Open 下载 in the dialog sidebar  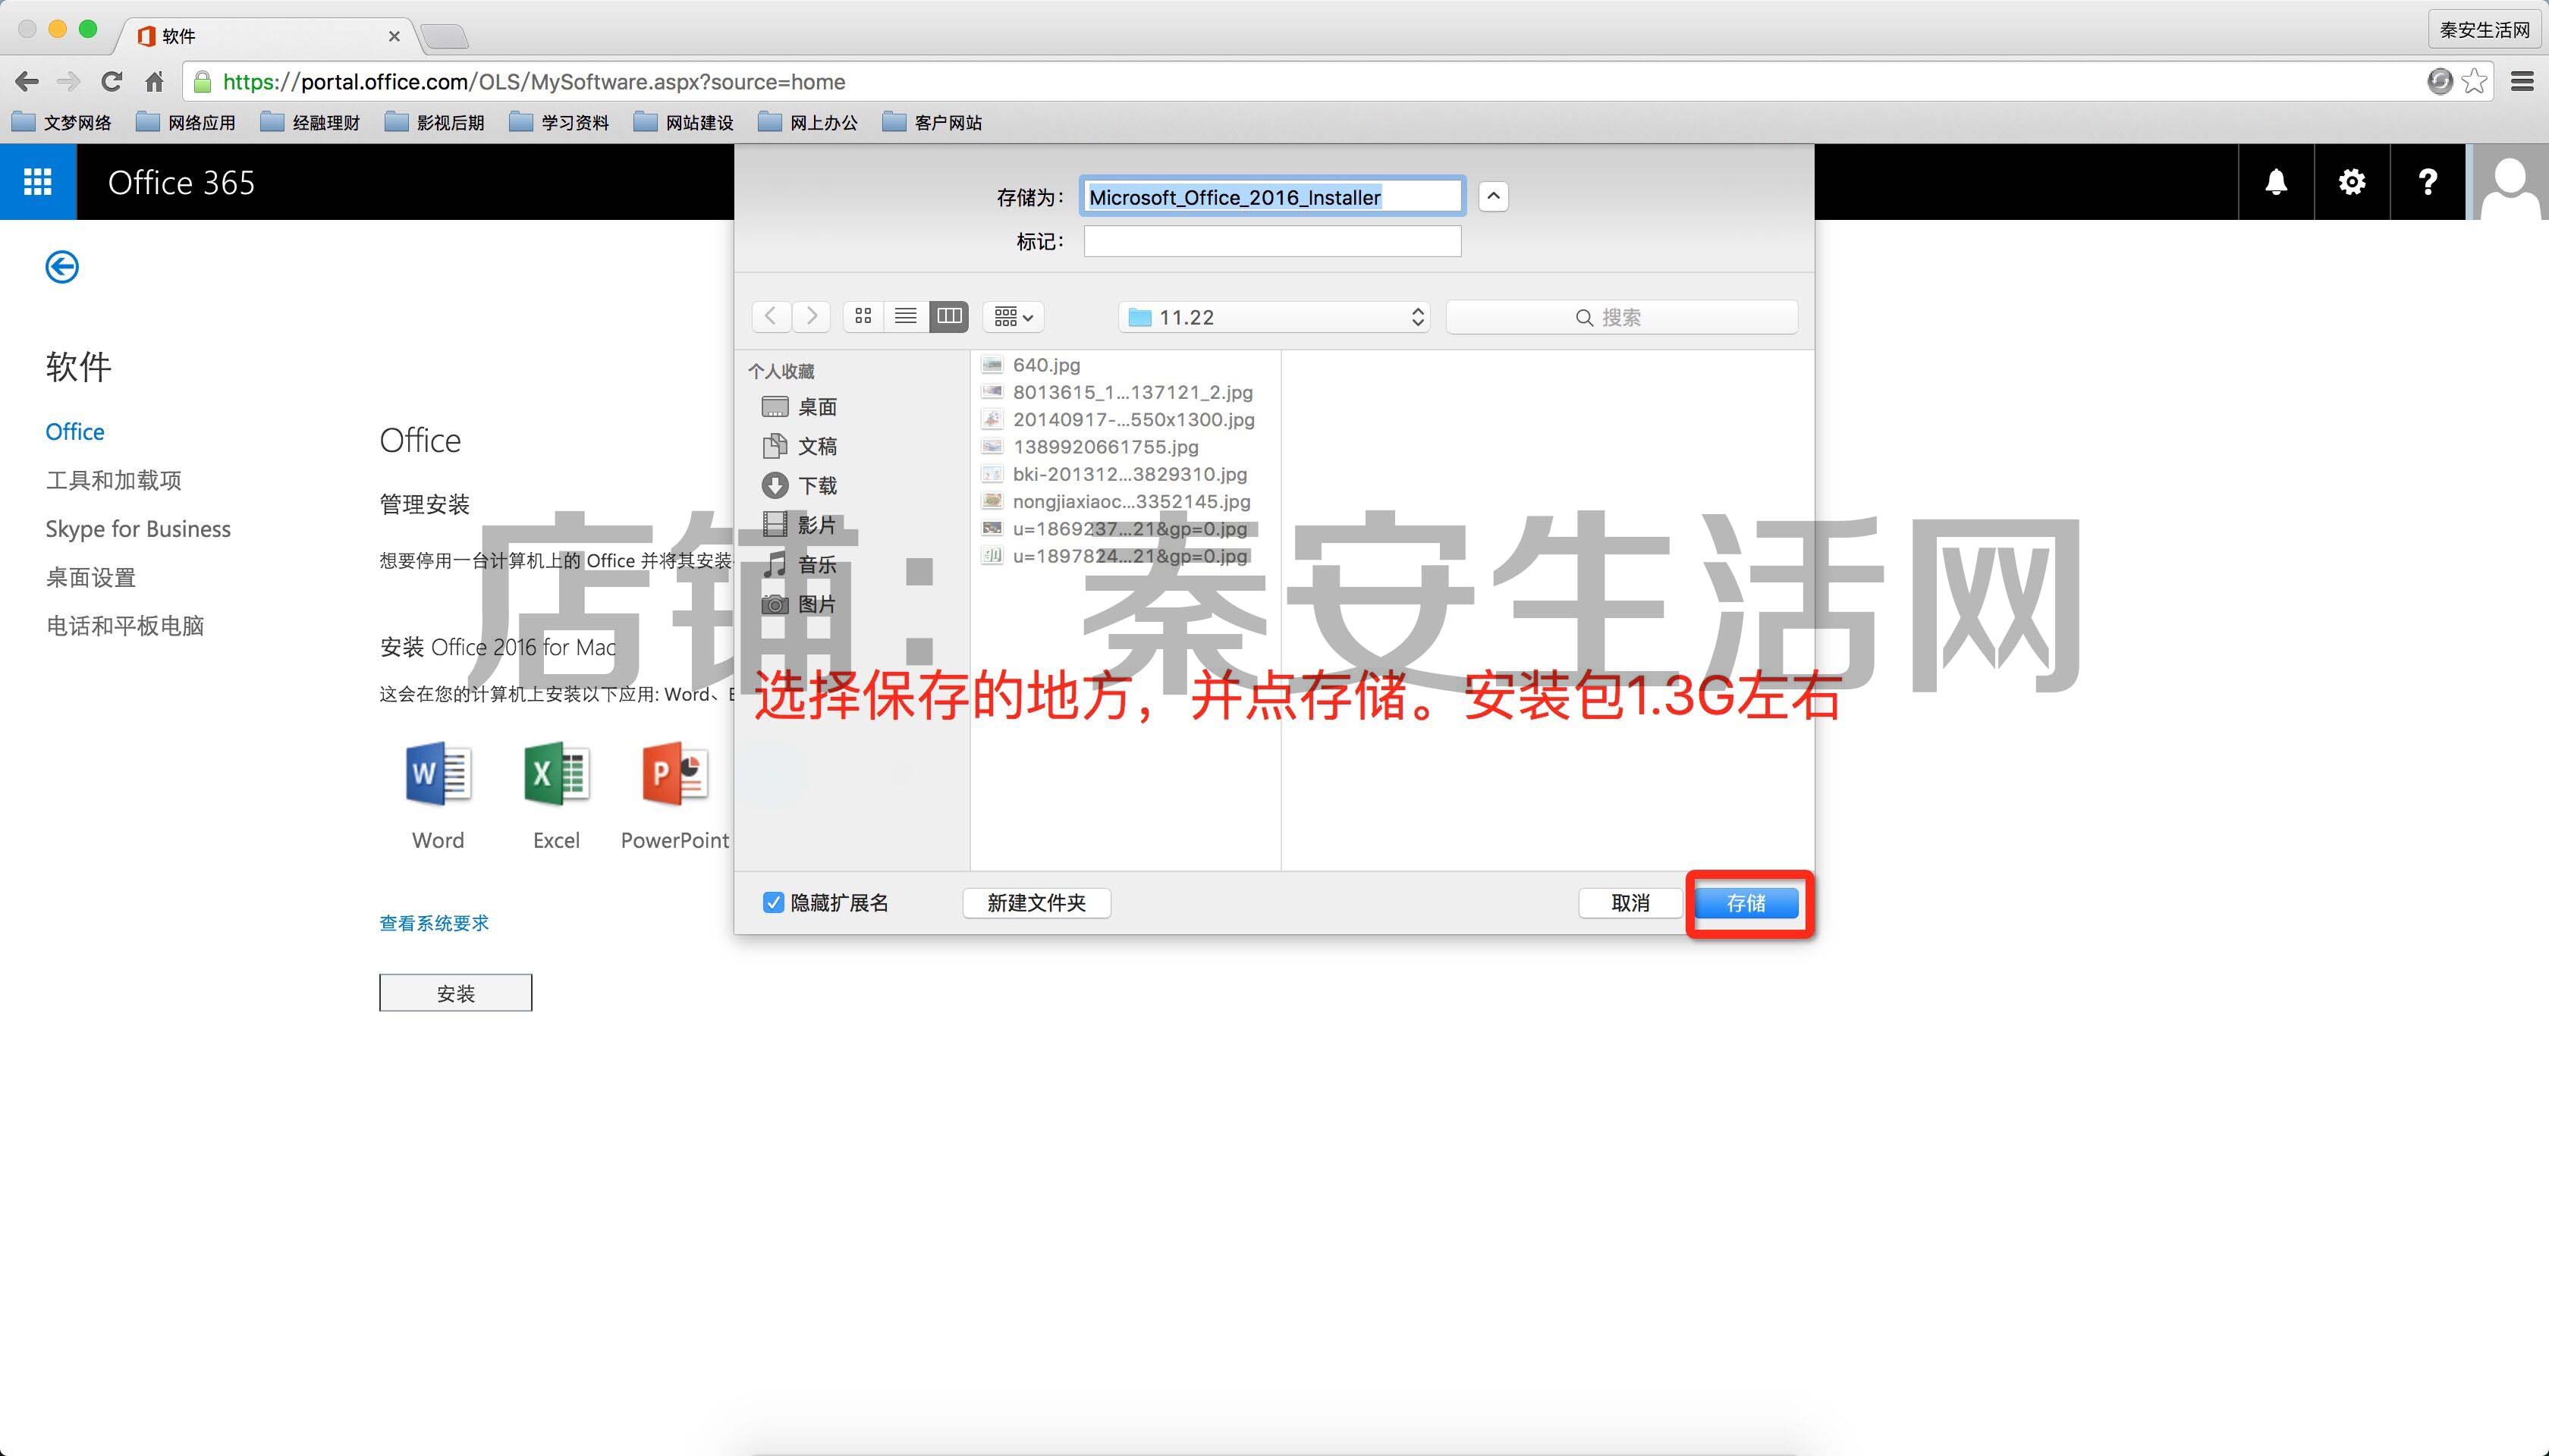(x=800, y=486)
